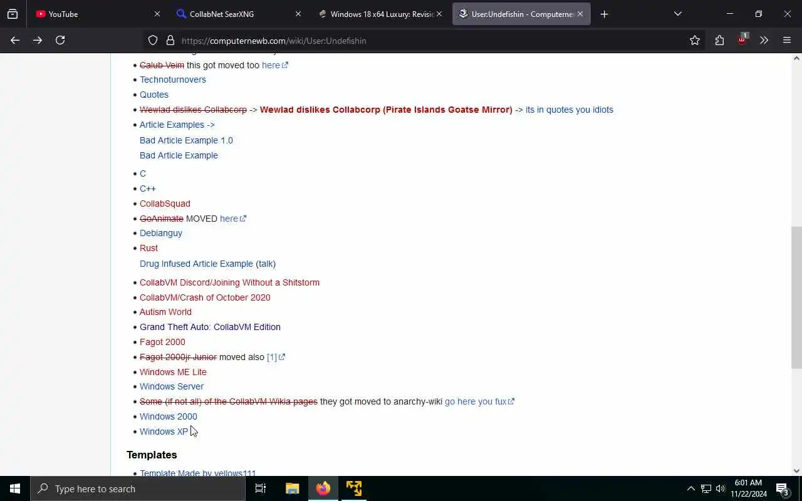802x501 pixels.
Task: Open 'its in quotes you idiots' link
Action: point(569,110)
